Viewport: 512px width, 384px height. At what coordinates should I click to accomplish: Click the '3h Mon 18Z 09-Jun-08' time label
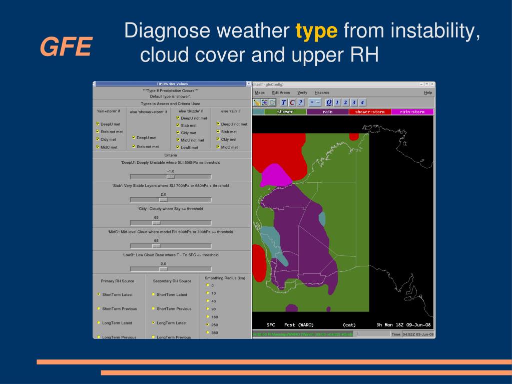403,325
